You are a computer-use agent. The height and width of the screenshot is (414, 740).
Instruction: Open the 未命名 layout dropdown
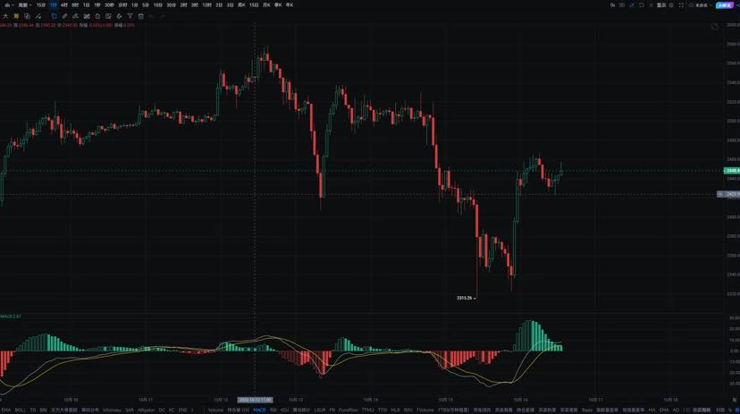pos(700,5)
